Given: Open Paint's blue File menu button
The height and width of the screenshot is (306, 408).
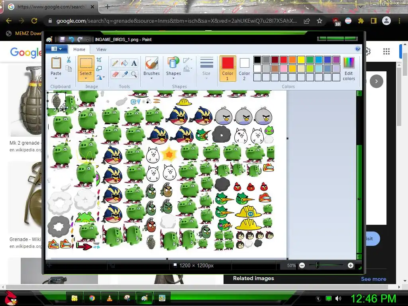Looking at the screenshot, I should [57, 49].
